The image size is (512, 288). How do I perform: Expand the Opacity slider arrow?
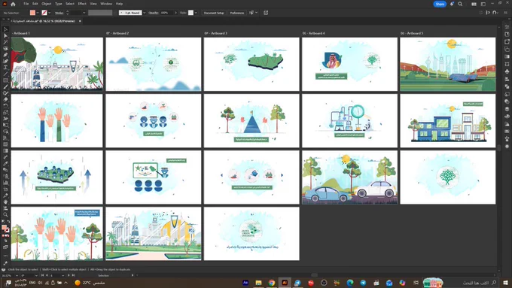pos(175,13)
